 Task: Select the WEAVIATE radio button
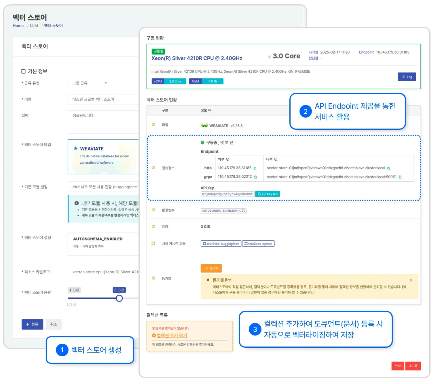coord(76,148)
